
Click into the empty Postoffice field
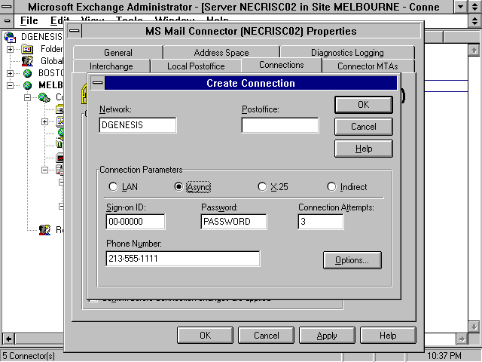point(280,125)
